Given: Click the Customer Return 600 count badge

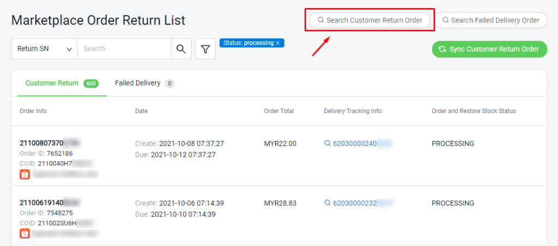Looking at the screenshot, I should click(x=91, y=84).
